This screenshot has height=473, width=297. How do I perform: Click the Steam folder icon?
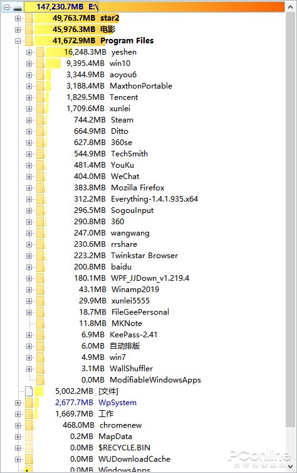40,120
